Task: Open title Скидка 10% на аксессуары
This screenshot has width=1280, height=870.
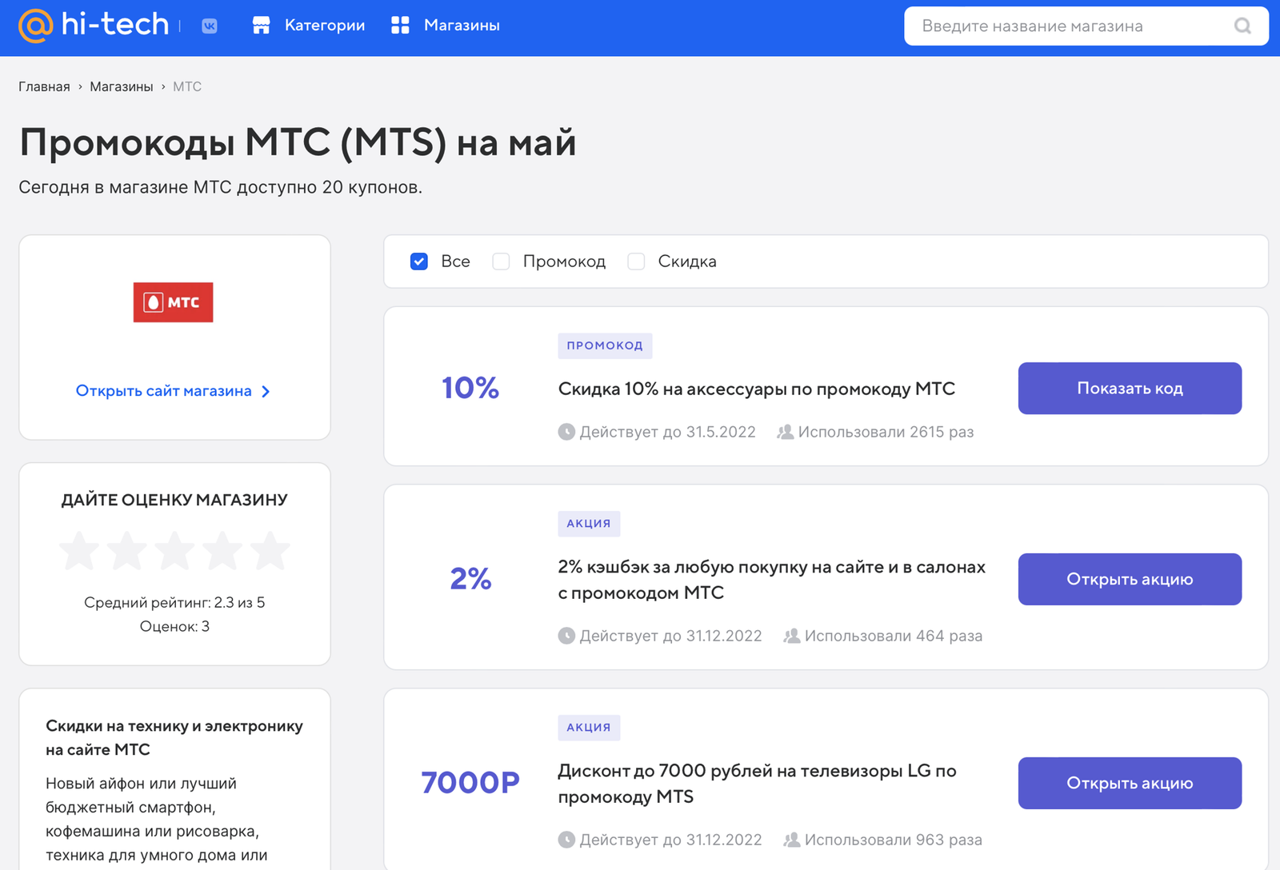Action: coord(757,389)
